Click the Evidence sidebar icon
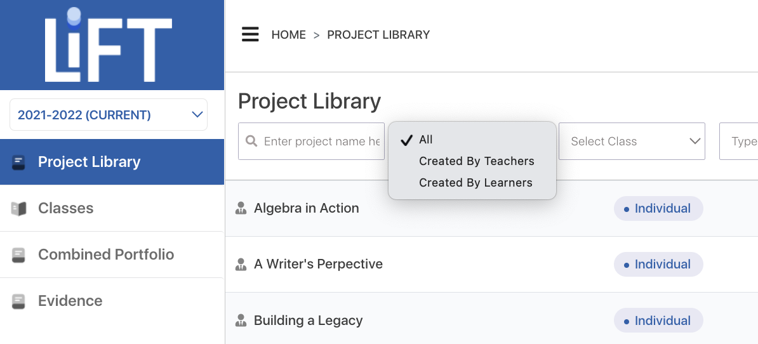The height and width of the screenshot is (344, 758). click(18, 301)
